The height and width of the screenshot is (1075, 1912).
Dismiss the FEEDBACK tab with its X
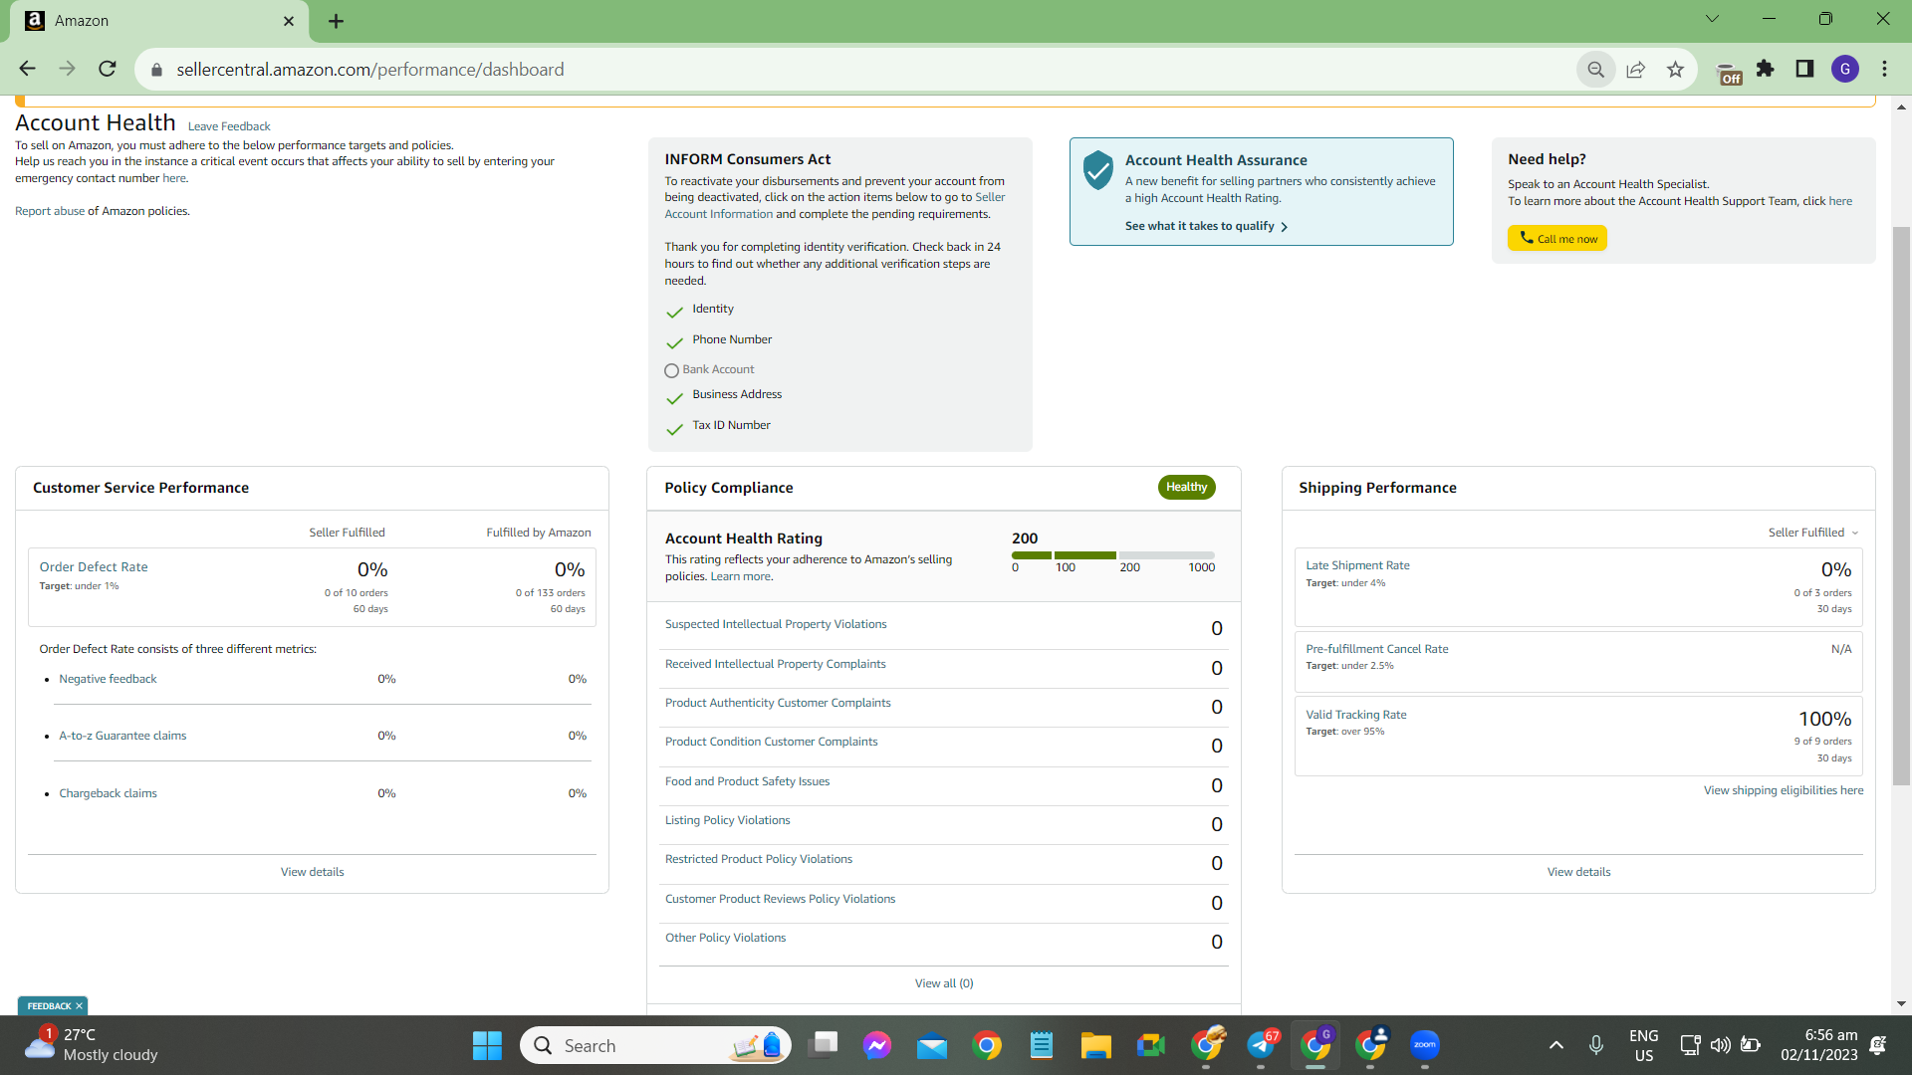tap(79, 1006)
